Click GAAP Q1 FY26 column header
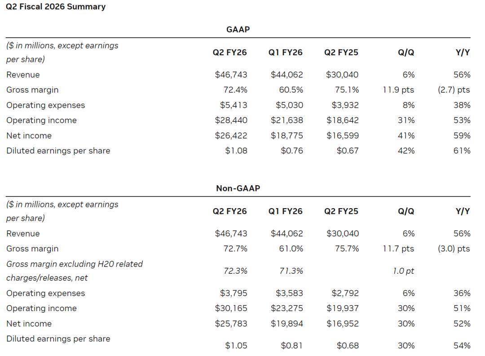Viewport: 485px width, 356px height. [x=285, y=52]
